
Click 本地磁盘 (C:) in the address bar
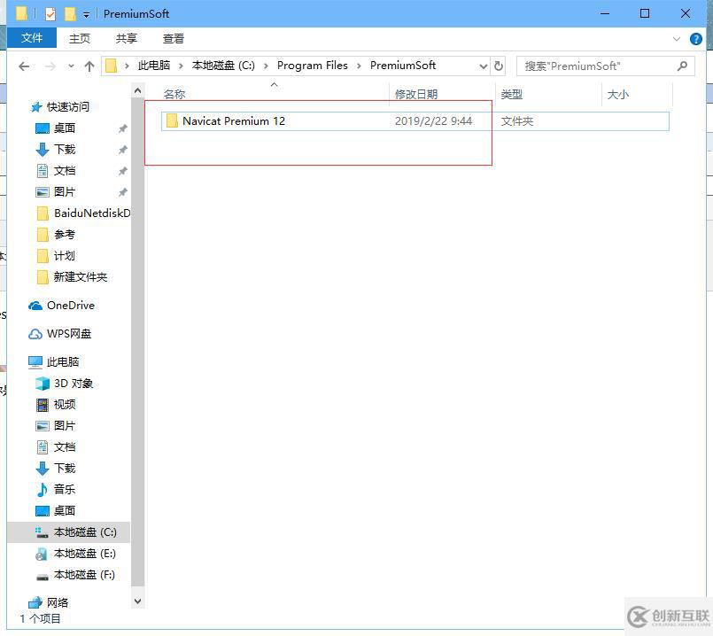click(x=223, y=66)
